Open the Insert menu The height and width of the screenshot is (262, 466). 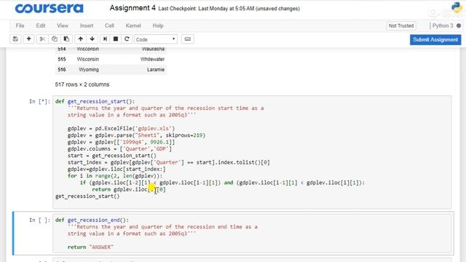(x=87, y=26)
